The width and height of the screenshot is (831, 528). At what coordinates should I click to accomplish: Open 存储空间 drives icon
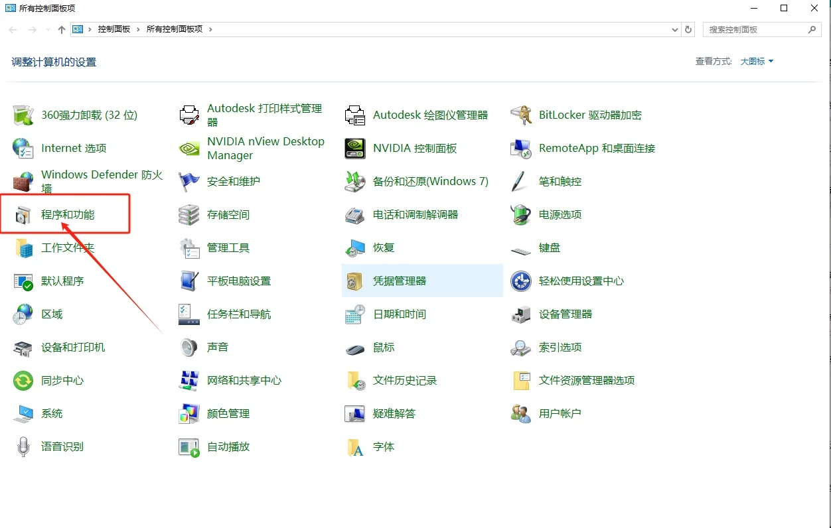tap(189, 214)
